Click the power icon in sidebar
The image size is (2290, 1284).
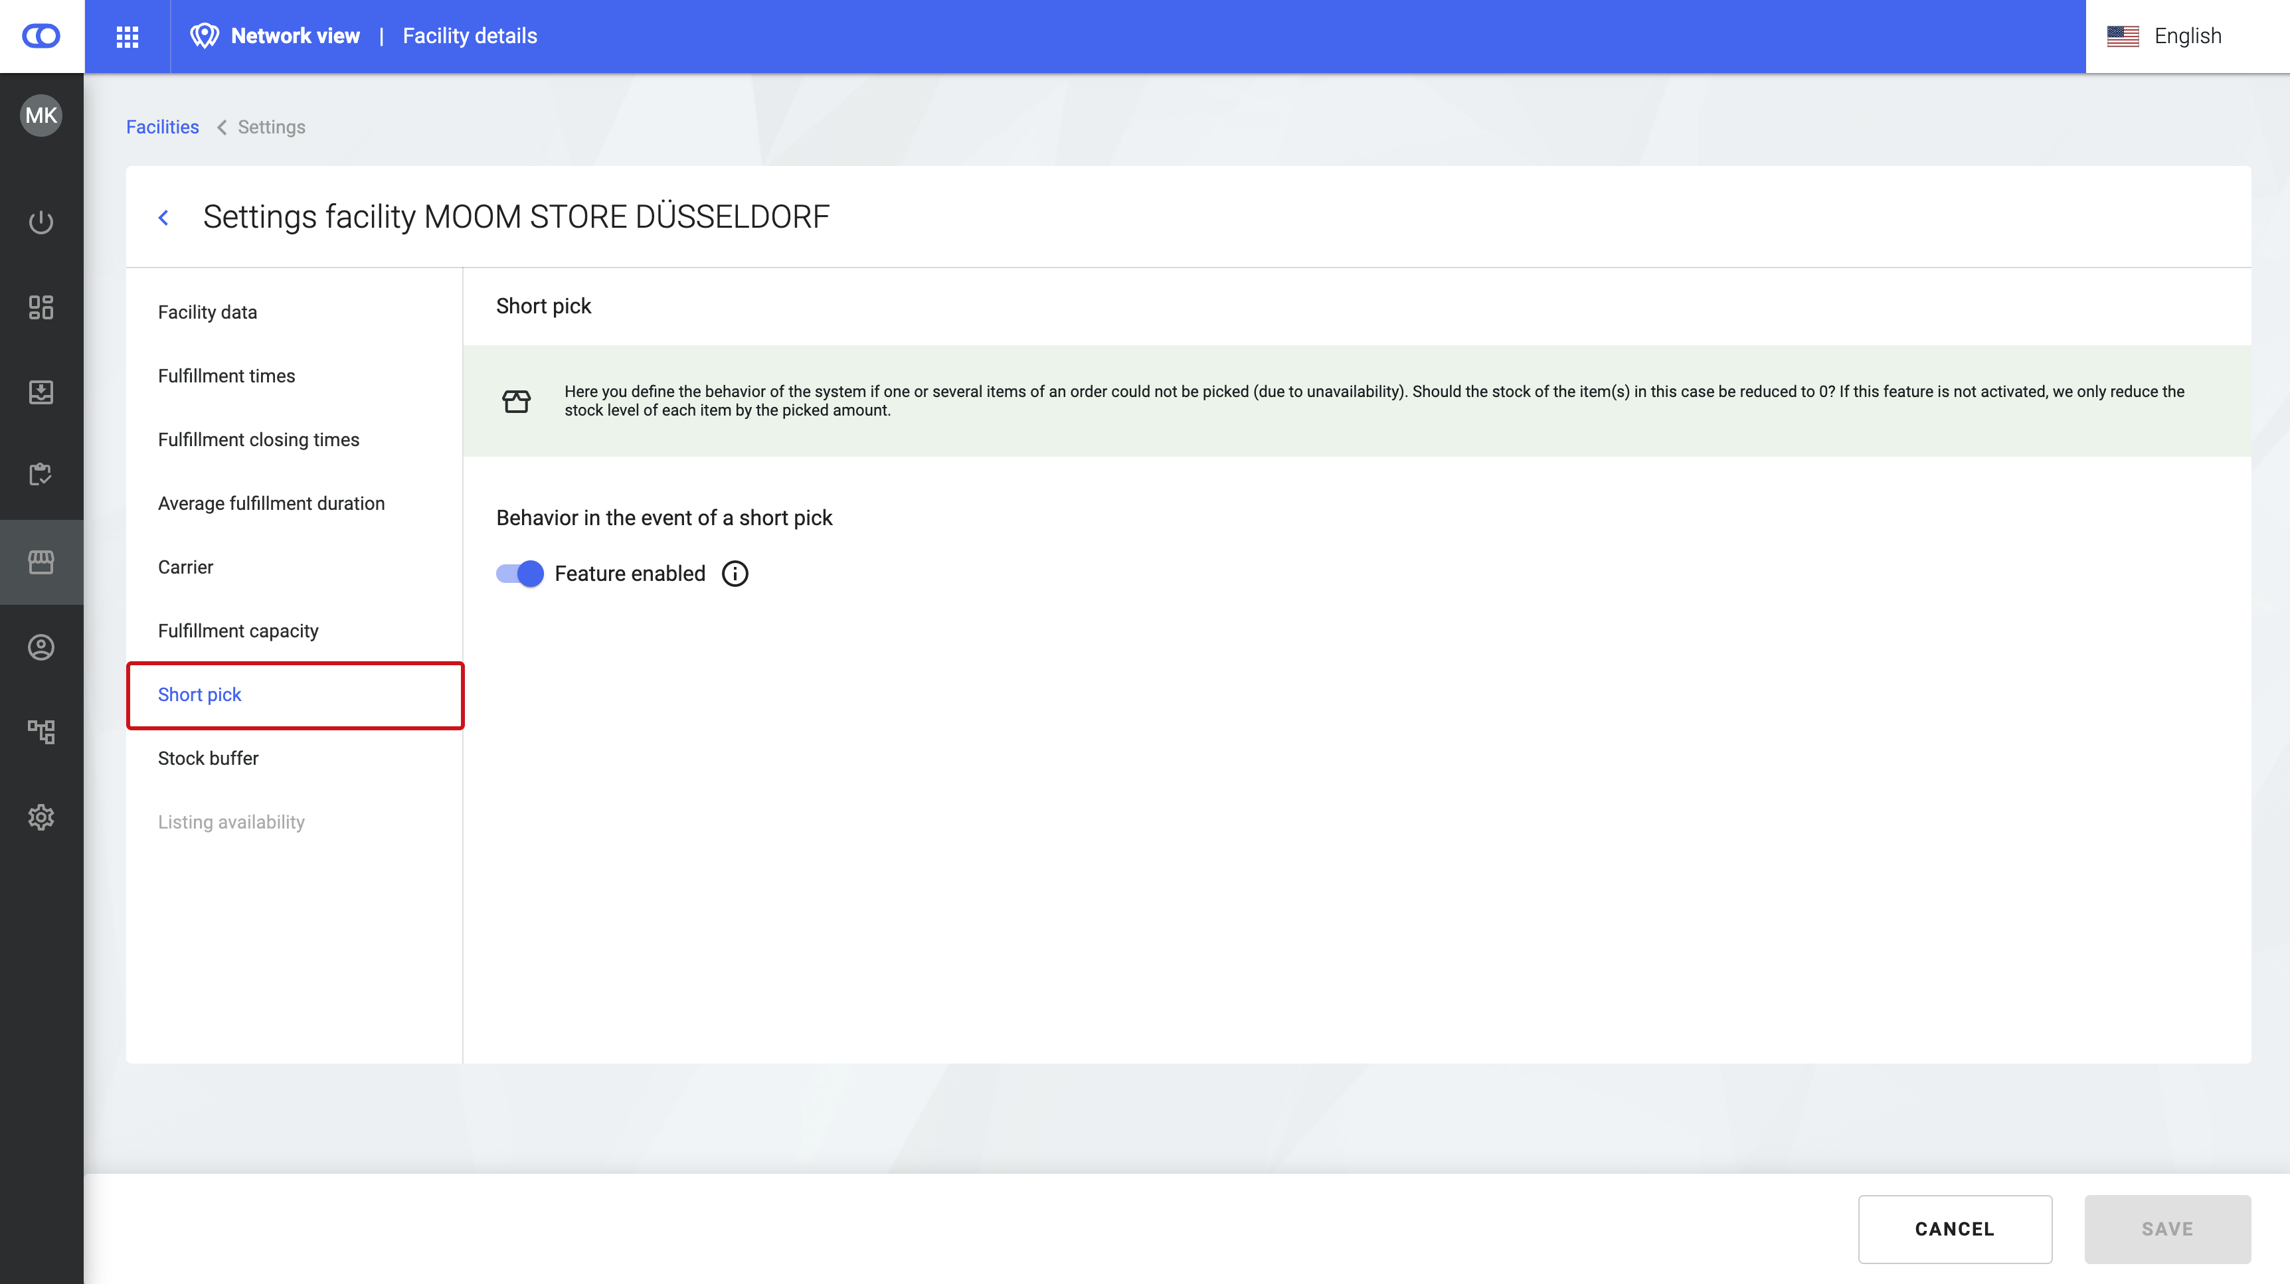(41, 221)
